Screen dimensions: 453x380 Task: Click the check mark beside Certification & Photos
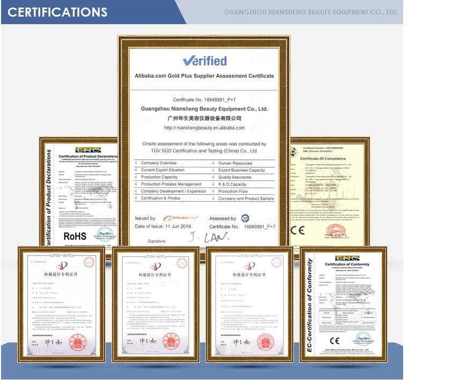(x=136, y=198)
